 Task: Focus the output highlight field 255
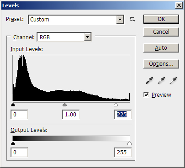click(123, 152)
